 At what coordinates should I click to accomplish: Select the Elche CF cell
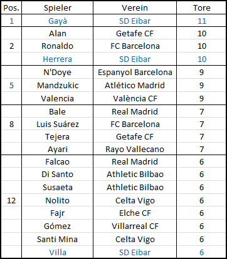[x=135, y=213]
